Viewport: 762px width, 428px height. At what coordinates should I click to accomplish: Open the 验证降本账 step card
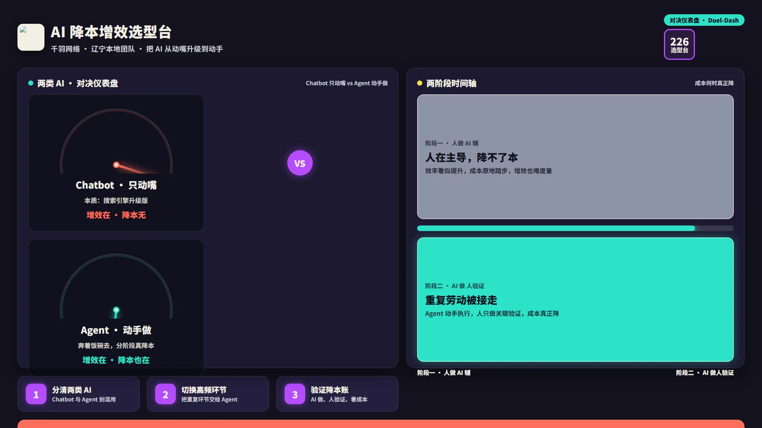point(337,394)
